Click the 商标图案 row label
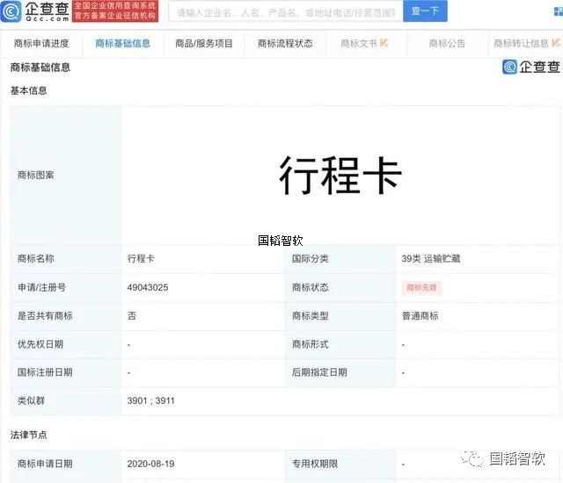The height and width of the screenshot is (483, 563). coord(36,176)
